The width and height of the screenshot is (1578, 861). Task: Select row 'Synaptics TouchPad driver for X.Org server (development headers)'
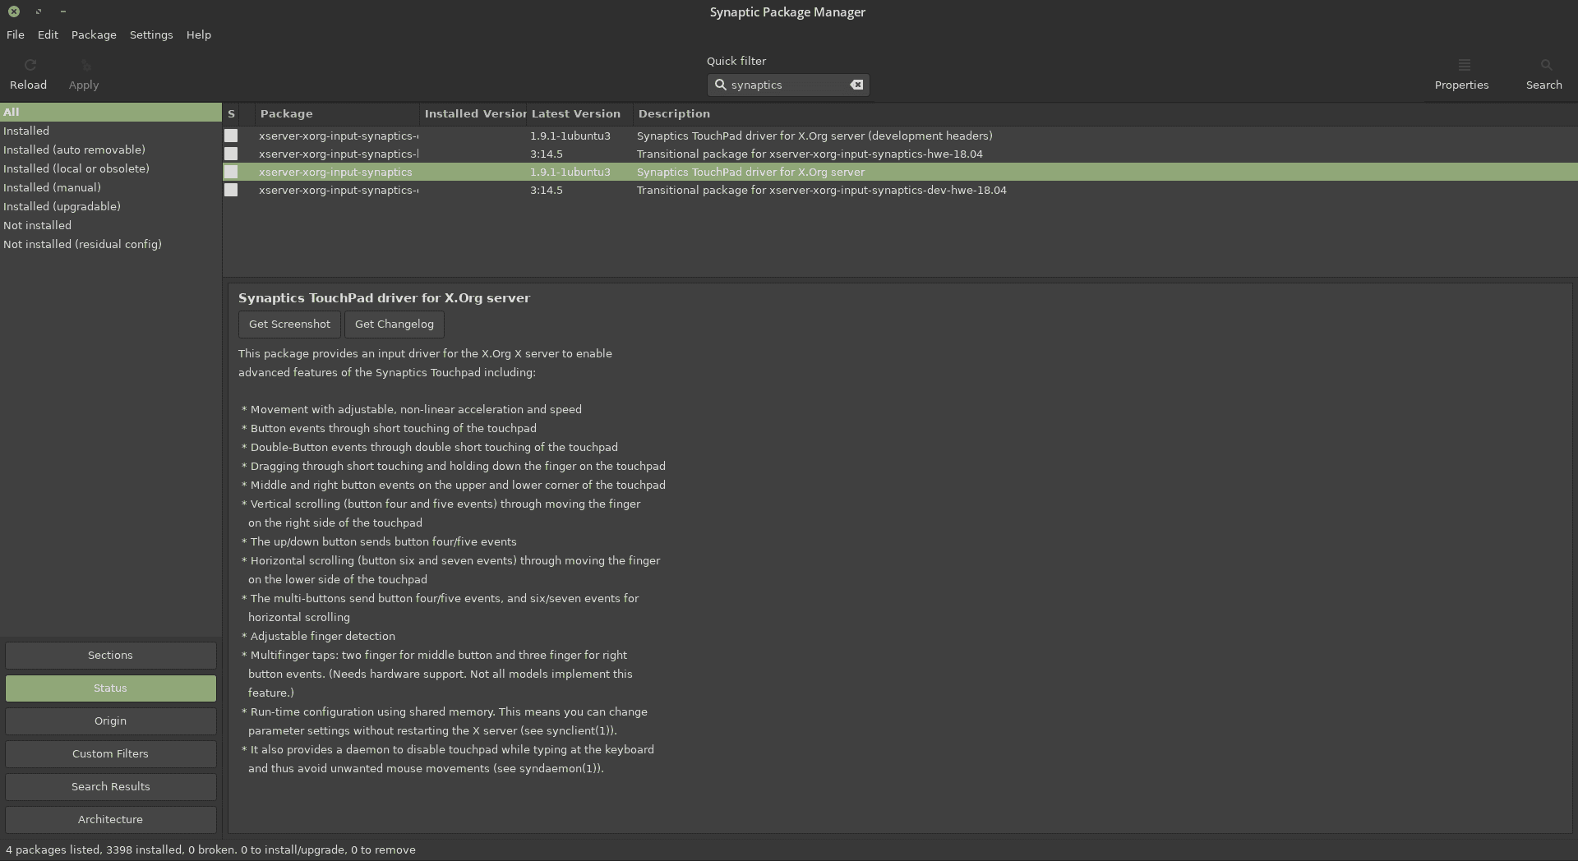click(900, 136)
